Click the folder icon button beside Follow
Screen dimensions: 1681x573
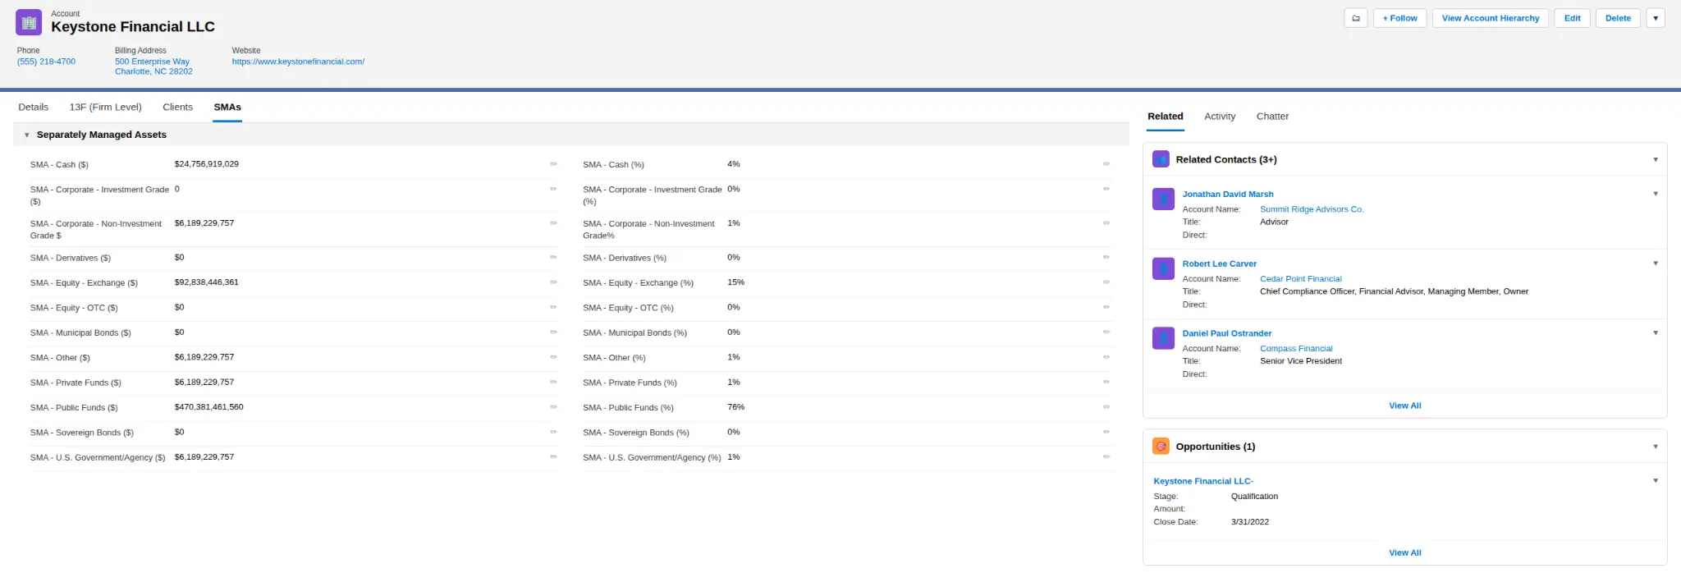pos(1356,18)
